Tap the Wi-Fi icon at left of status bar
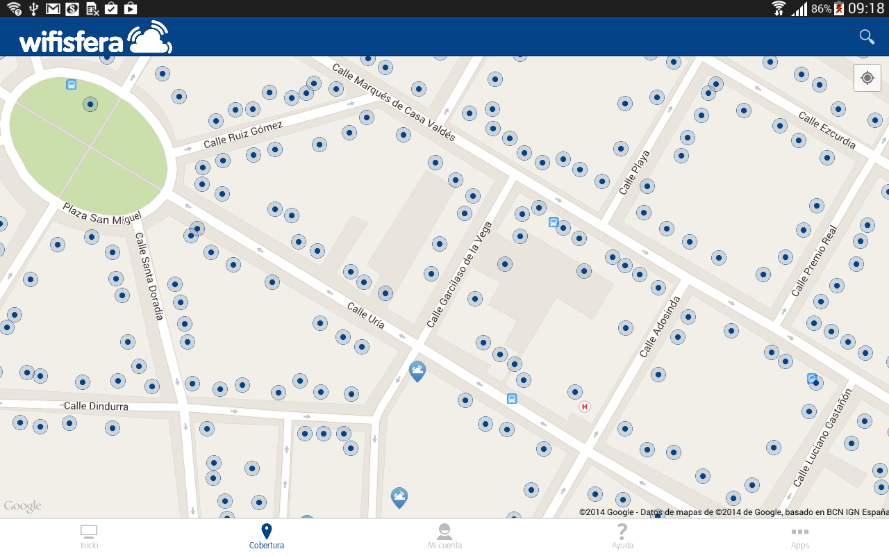 coord(14,8)
